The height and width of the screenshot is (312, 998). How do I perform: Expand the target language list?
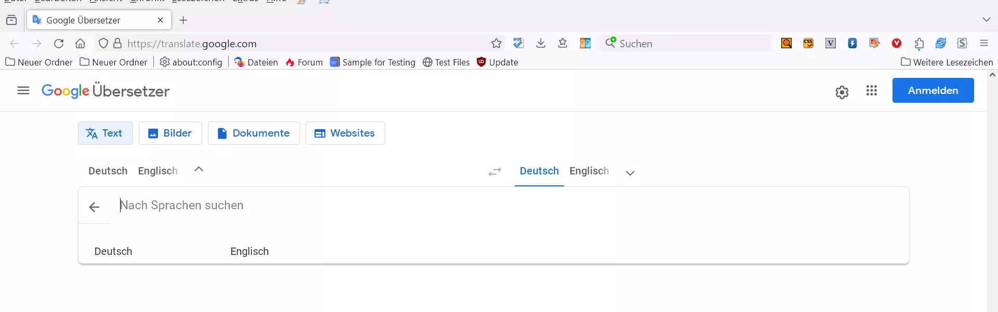[630, 173]
